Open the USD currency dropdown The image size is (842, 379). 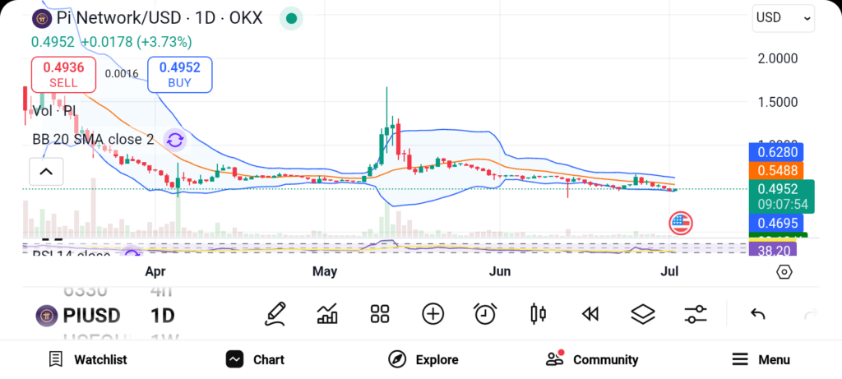click(x=784, y=18)
